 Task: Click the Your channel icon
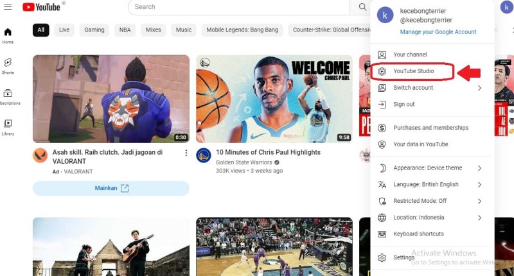point(382,55)
